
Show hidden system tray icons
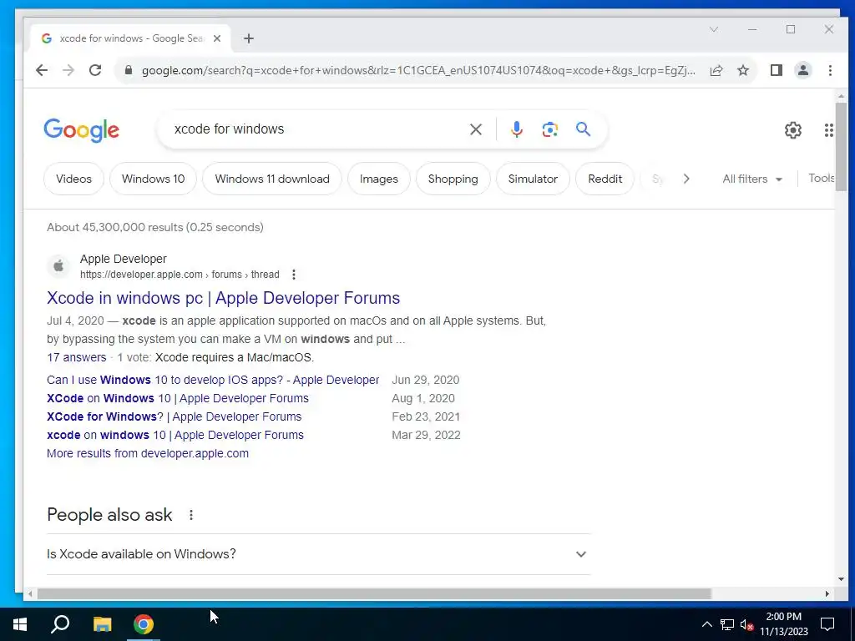coord(706,624)
